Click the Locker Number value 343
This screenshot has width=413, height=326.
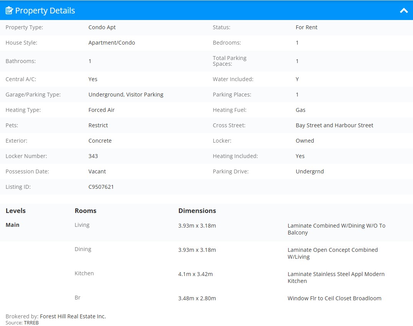click(93, 156)
